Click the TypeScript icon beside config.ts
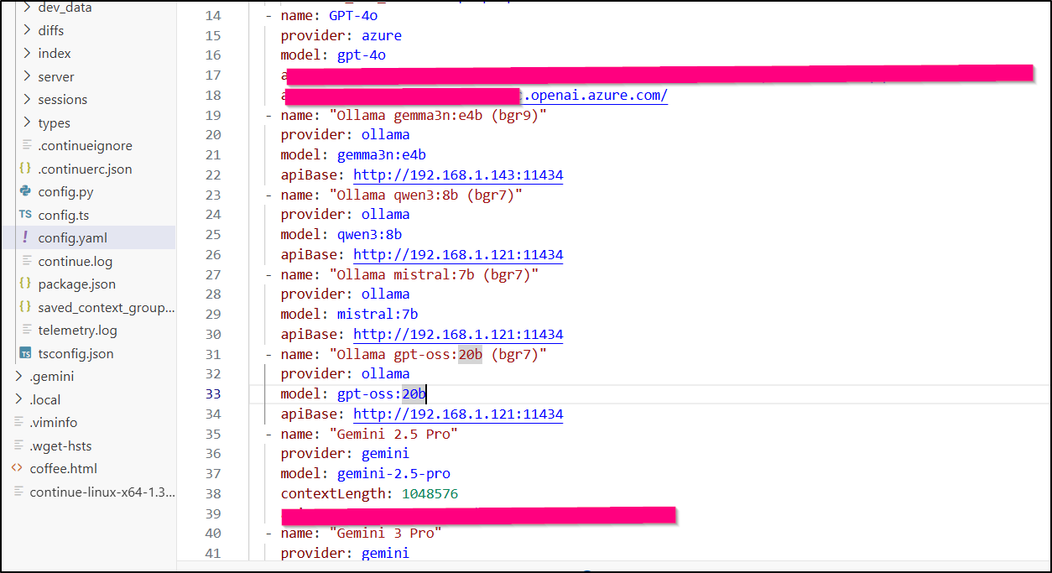Screen dimensions: 1052x573 [x=27, y=215]
